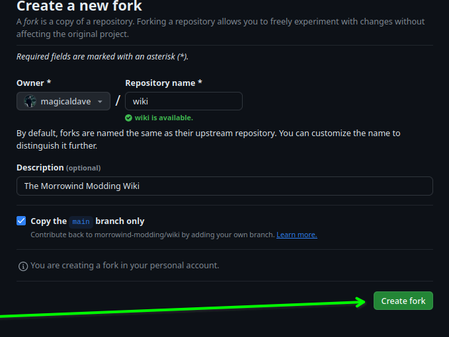This screenshot has height=337, width=449.
Task: Click the 'branch only' label text
Action: pyautogui.click(x=120, y=221)
